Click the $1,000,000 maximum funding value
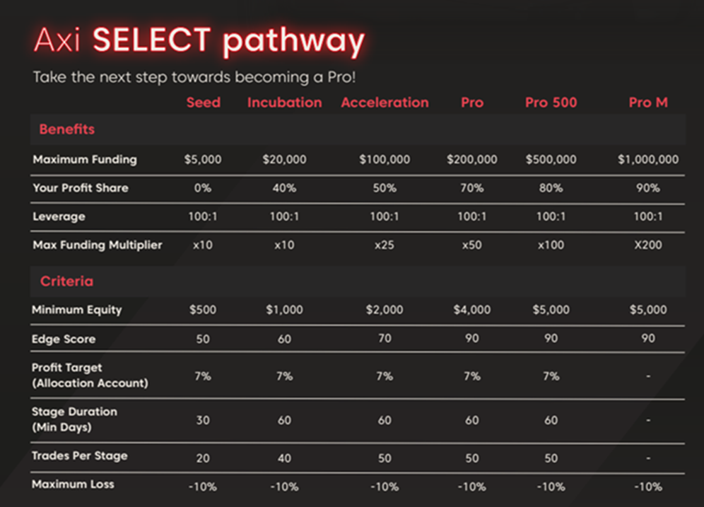This screenshot has width=704, height=507. click(x=648, y=160)
